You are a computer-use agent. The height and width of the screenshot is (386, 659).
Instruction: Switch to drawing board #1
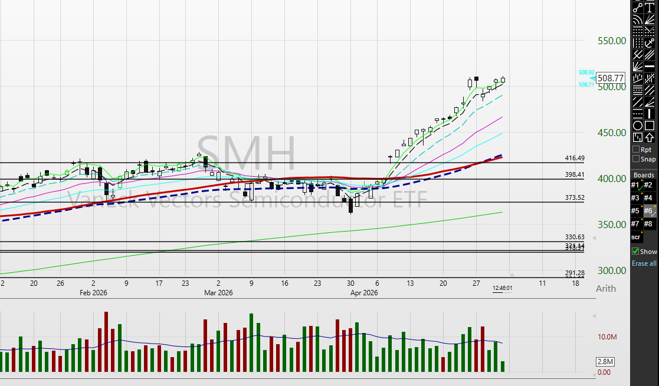(637, 185)
